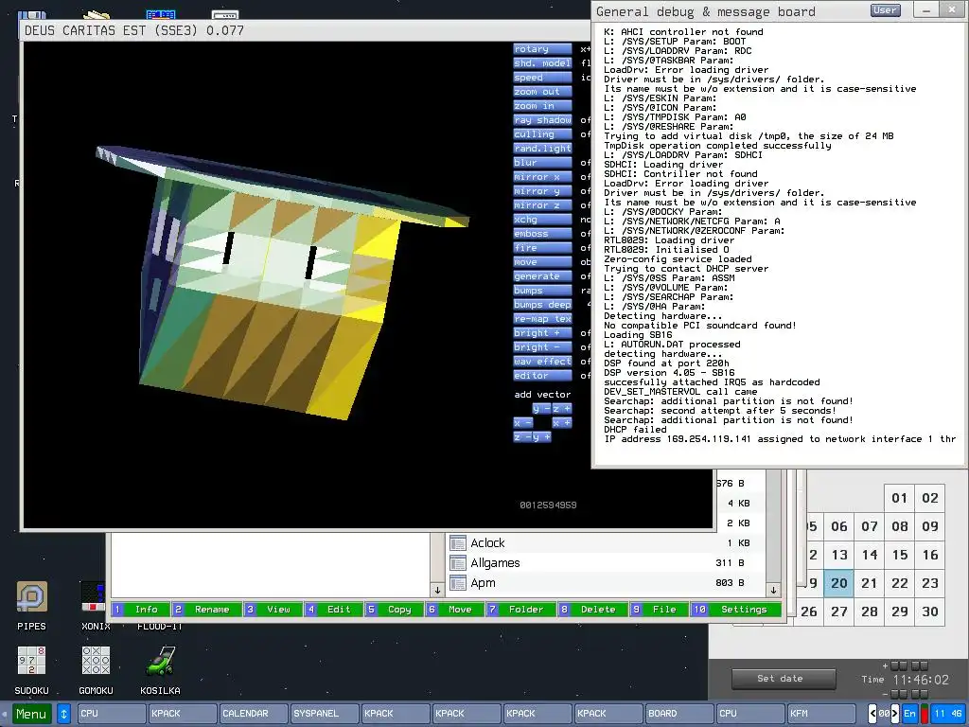The height and width of the screenshot is (727, 969).
Task: Toggle the wav effect option
Action: click(542, 362)
